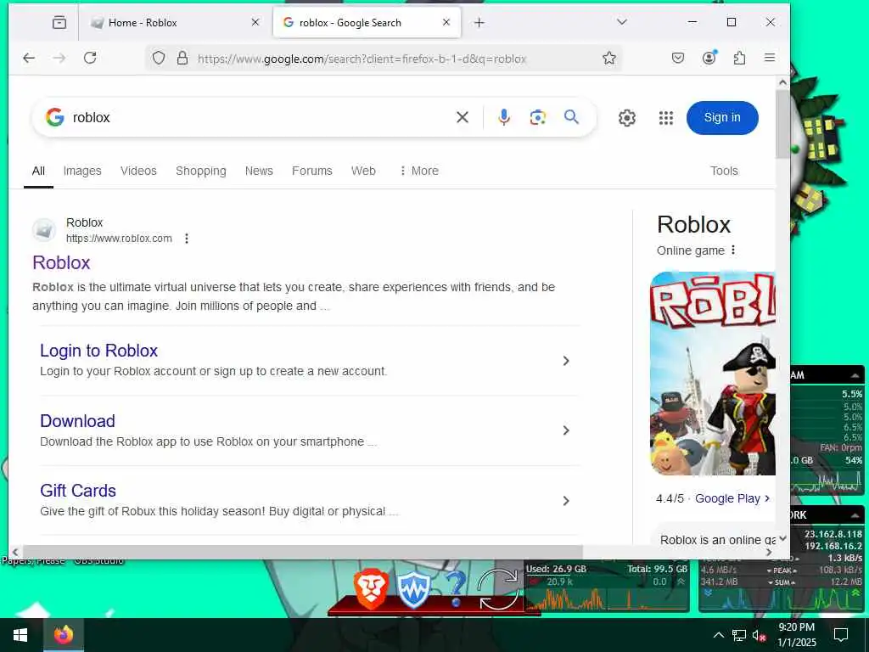
Task: Open a new tab with the plus icon
Action: tap(479, 23)
